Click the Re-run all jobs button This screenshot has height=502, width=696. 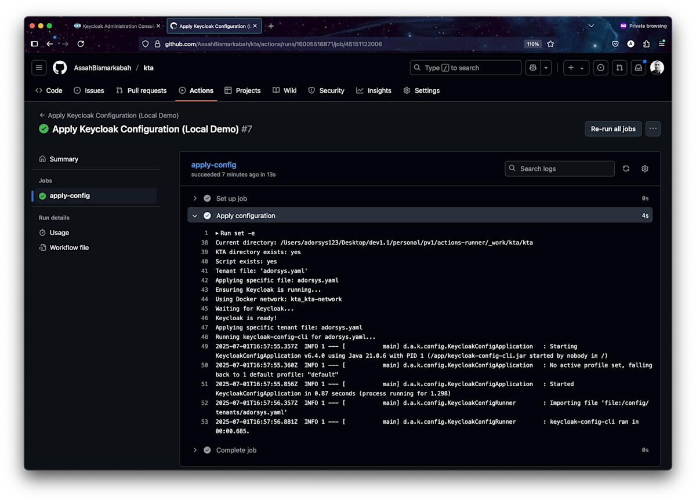coord(613,129)
